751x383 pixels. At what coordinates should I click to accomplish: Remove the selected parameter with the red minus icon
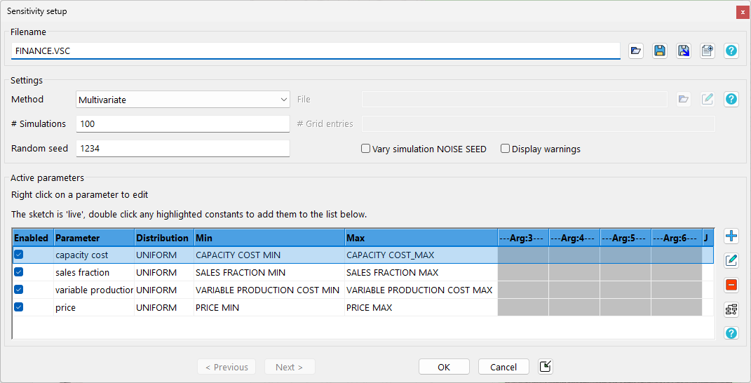pos(731,285)
